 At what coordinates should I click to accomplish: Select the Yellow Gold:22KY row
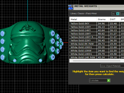pos(97,40)
